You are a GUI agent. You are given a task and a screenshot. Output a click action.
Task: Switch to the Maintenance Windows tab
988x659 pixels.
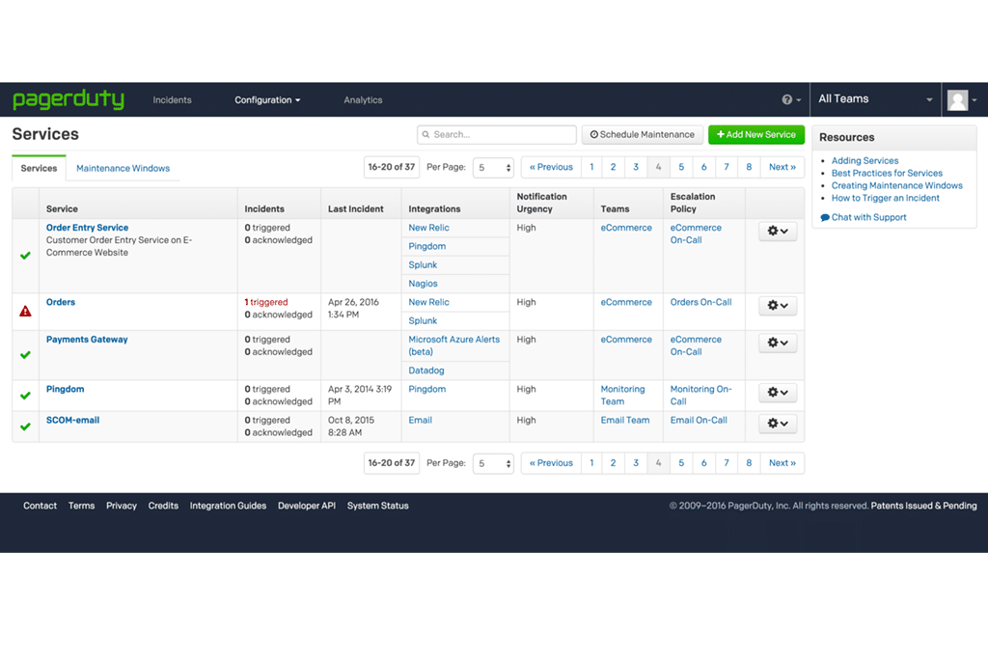pyautogui.click(x=123, y=168)
